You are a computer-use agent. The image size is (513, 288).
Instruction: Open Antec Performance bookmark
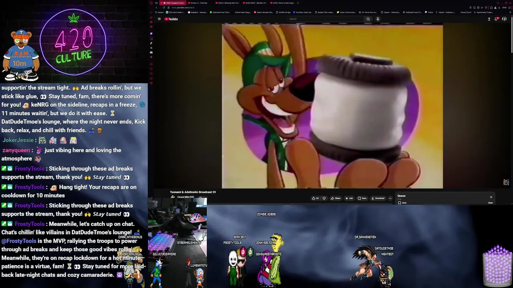[x=346, y=12]
